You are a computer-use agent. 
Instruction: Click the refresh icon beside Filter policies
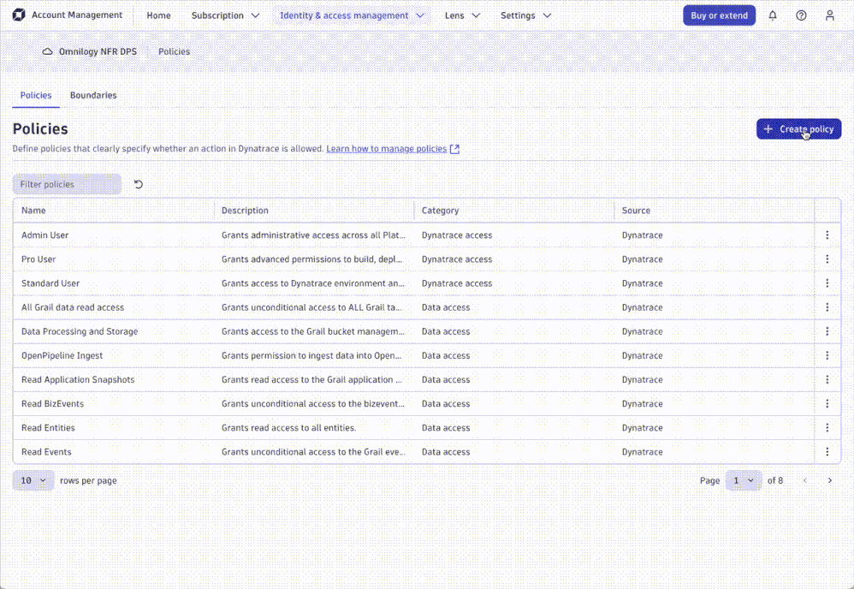point(138,184)
